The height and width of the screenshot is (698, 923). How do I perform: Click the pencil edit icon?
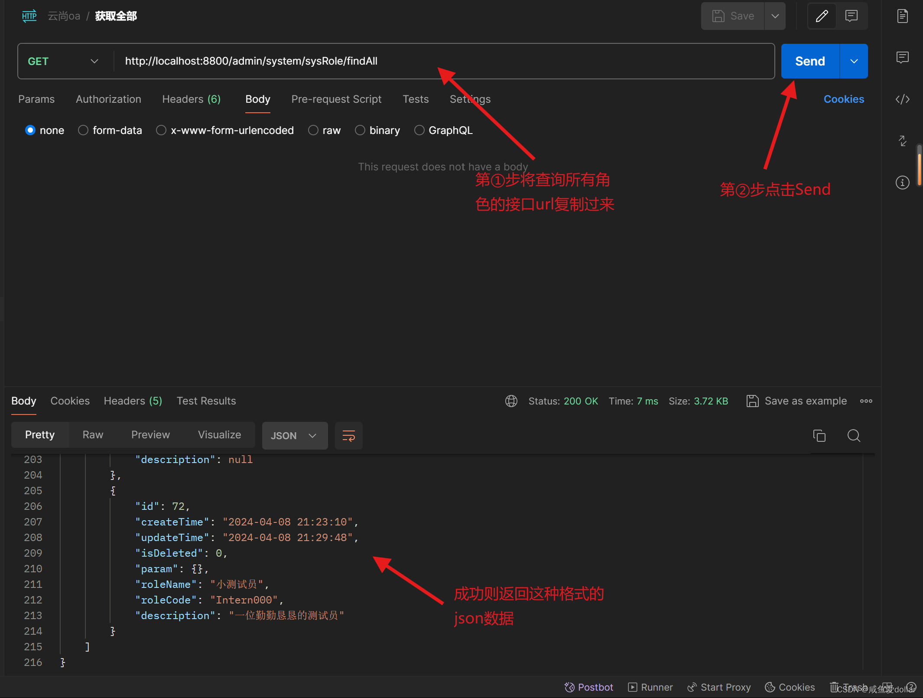(x=822, y=16)
